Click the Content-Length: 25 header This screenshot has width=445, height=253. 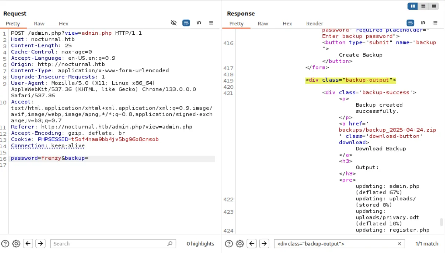pos(41,45)
